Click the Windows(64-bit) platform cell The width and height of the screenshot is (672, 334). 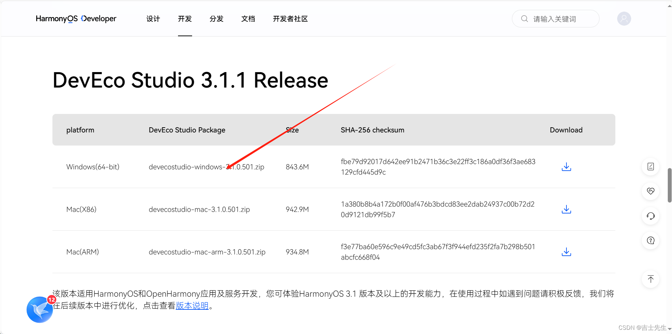[93, 167]
